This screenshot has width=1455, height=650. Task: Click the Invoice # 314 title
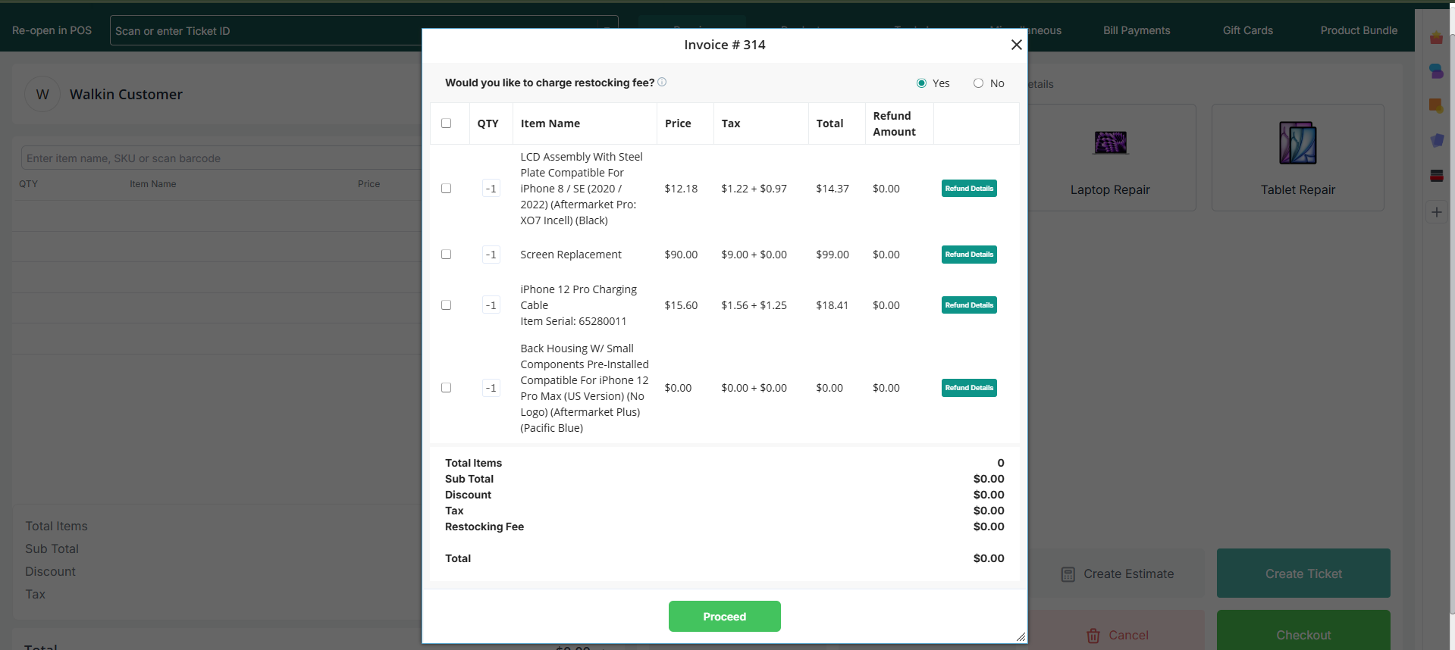pos(724,45)
